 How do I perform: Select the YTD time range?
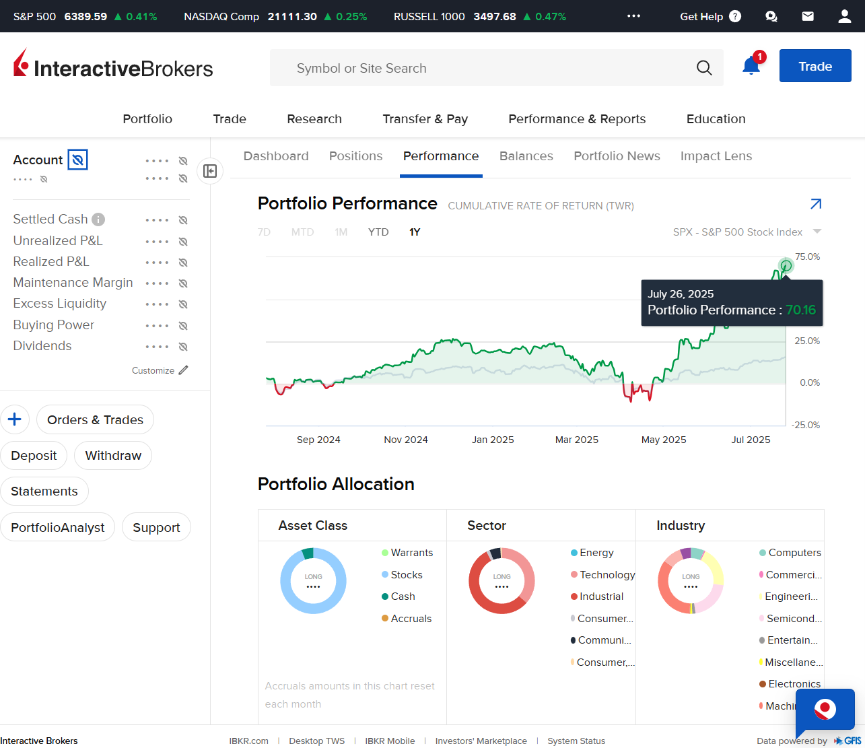coord(378,232)
